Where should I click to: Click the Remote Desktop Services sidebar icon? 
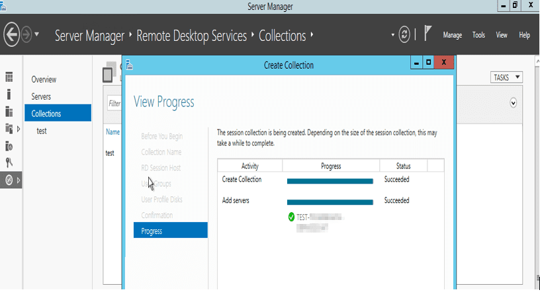coord(9,180)
